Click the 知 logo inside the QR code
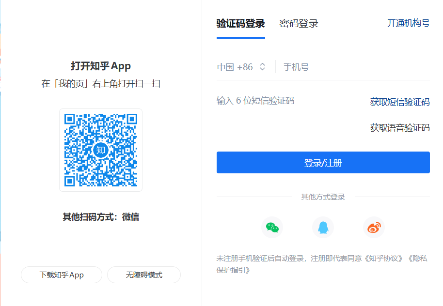 (x=101, y=150)
